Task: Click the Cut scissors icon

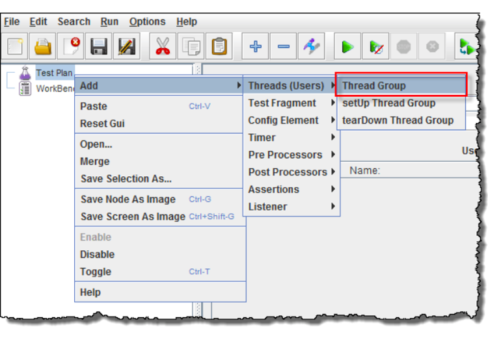Action: (163, 47)
